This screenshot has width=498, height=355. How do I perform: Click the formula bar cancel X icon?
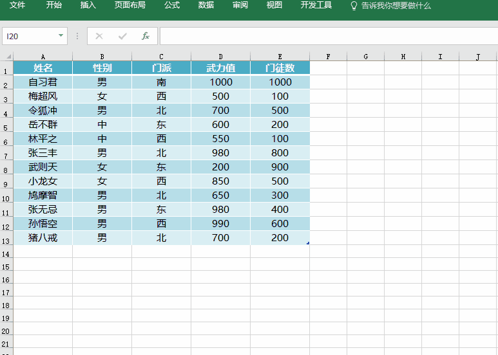[x=99, y=36]
